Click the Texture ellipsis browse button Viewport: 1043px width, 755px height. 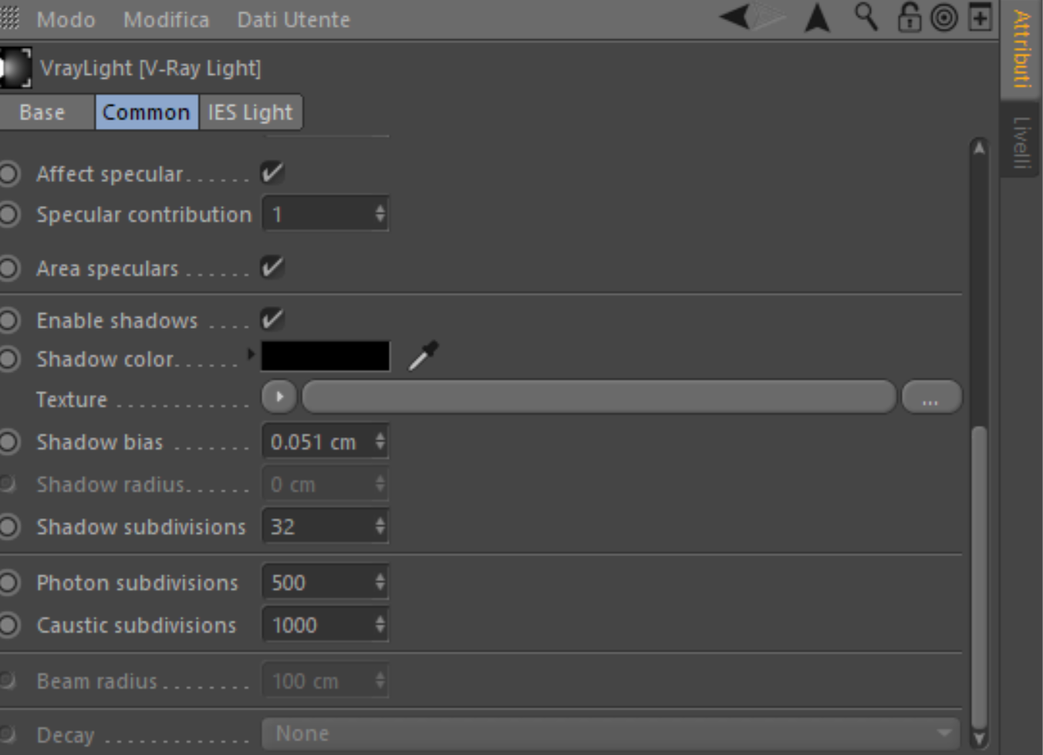[931, 397]
